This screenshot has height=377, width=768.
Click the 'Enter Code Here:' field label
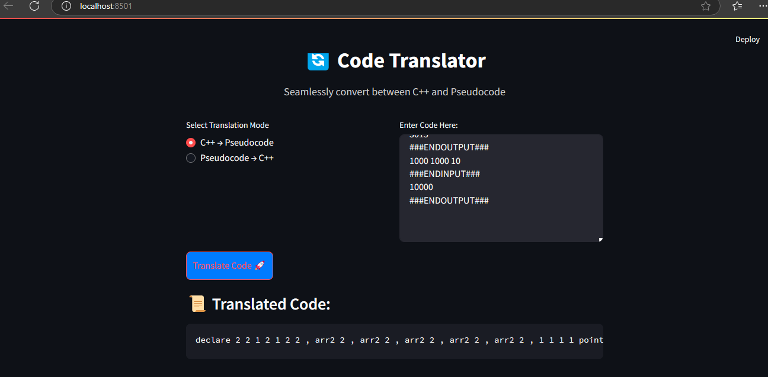428,125
